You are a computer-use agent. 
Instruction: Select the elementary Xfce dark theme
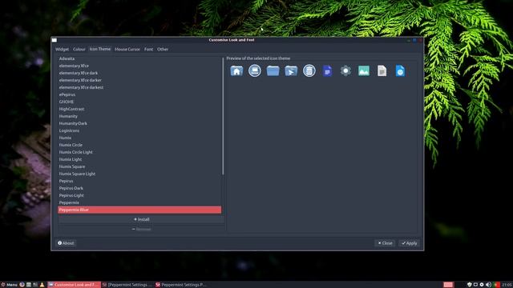pyautogui.click(x=139, y=73)
